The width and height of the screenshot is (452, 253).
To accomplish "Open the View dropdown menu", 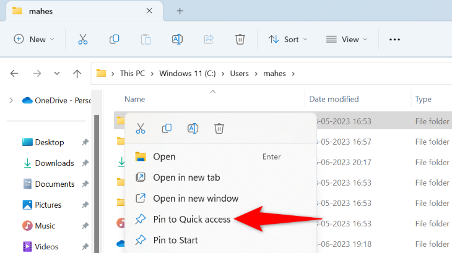I will tap(346, 39).
